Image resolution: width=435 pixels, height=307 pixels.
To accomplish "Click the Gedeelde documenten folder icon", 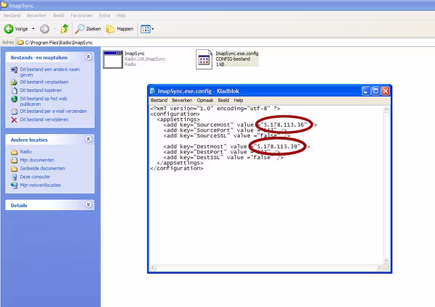I will [14, 169].
